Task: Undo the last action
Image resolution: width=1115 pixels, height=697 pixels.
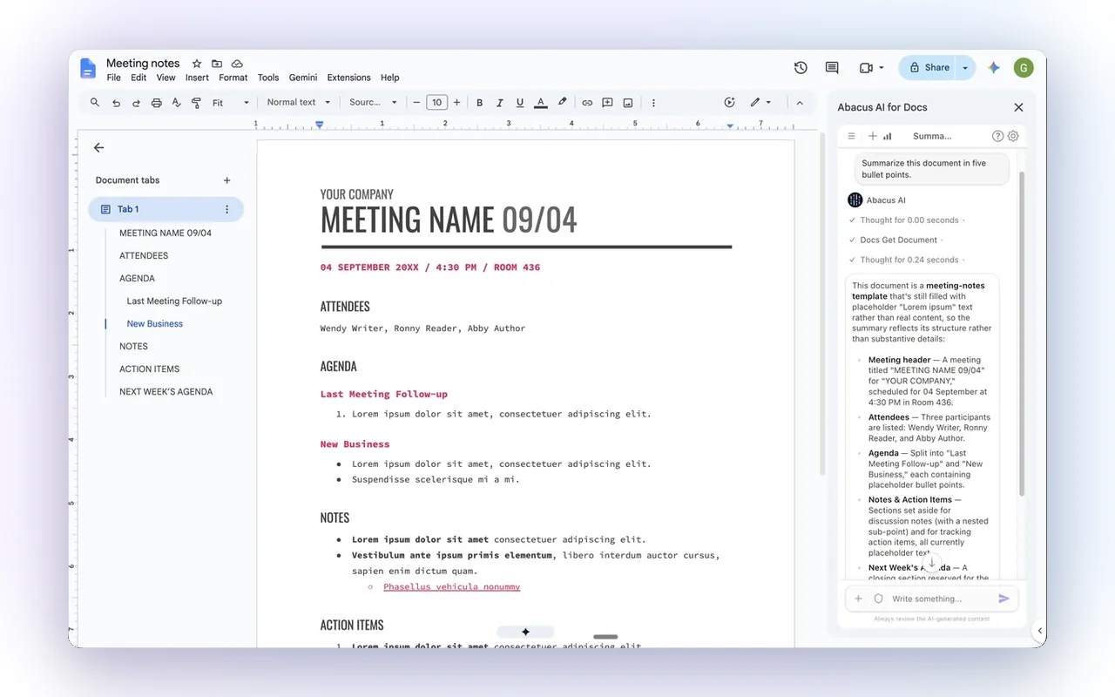Action: click(x=116, y=103)
